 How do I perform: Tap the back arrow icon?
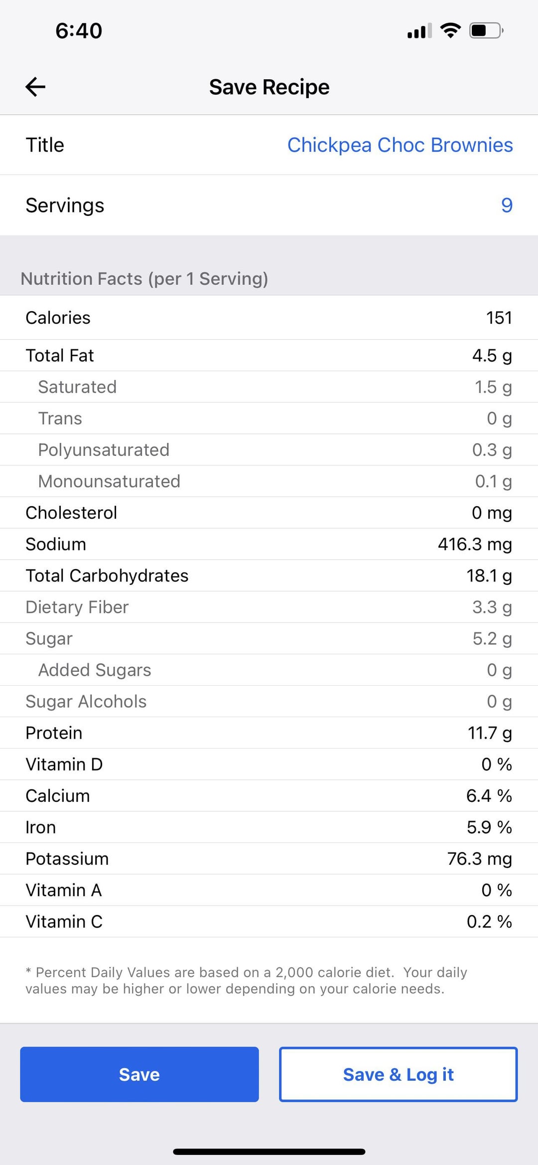point(35,87)
